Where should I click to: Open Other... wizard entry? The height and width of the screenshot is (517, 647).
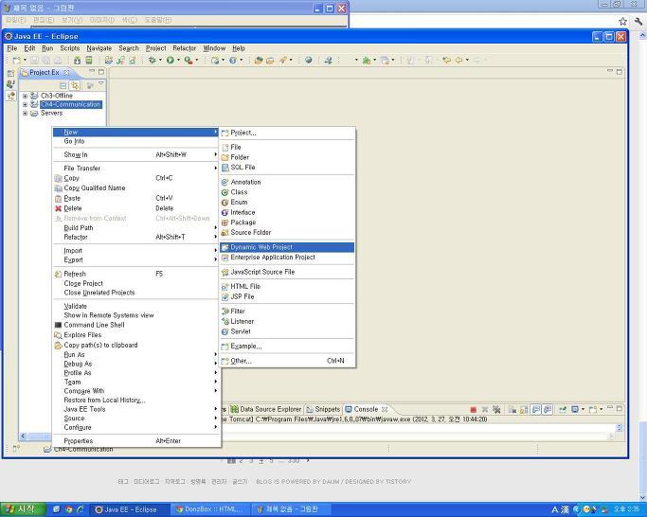[287, 361]
